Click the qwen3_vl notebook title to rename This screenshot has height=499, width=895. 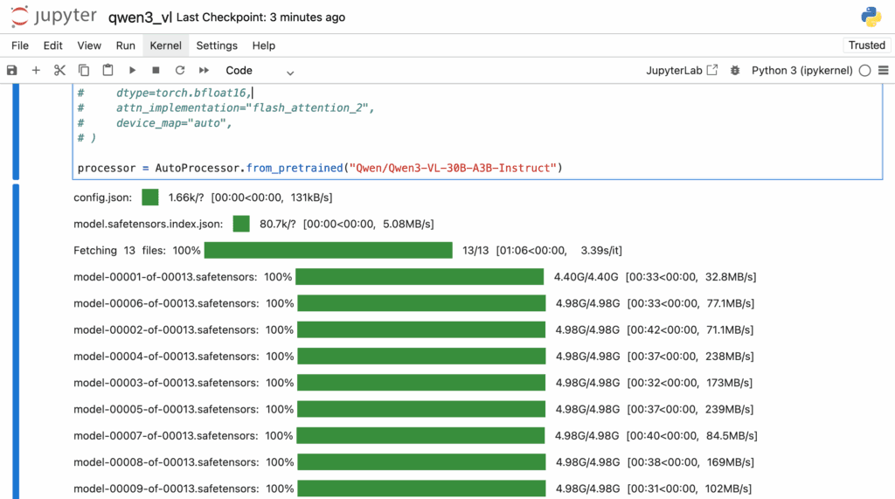[140, 17]
